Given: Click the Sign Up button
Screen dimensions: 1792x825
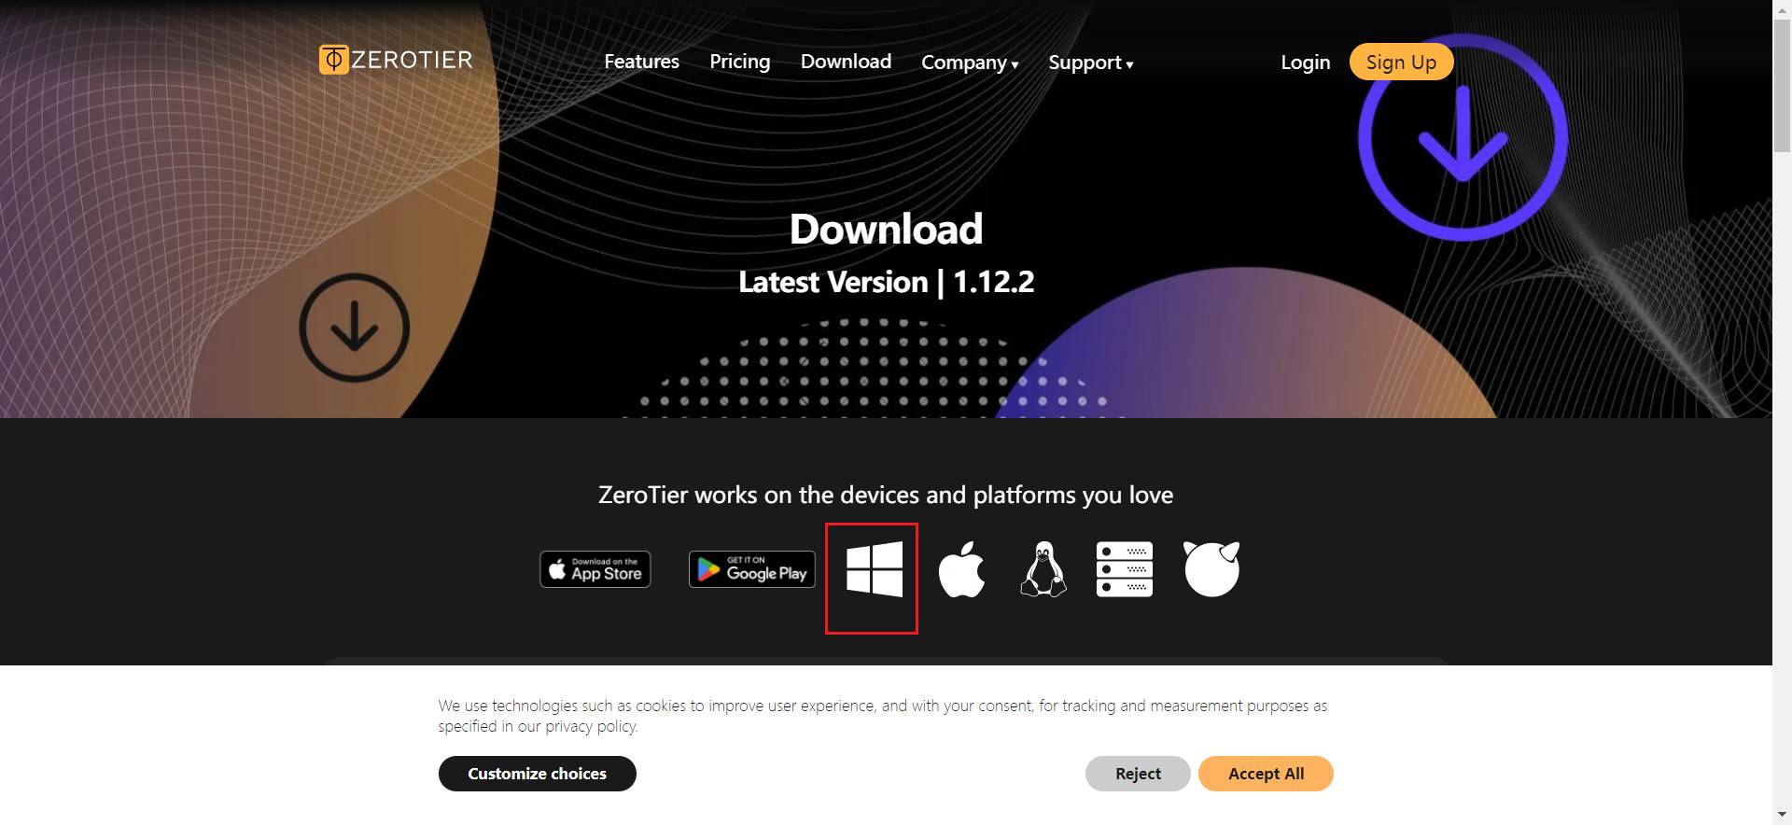Looking at the screenshot, I should 1401,62.
